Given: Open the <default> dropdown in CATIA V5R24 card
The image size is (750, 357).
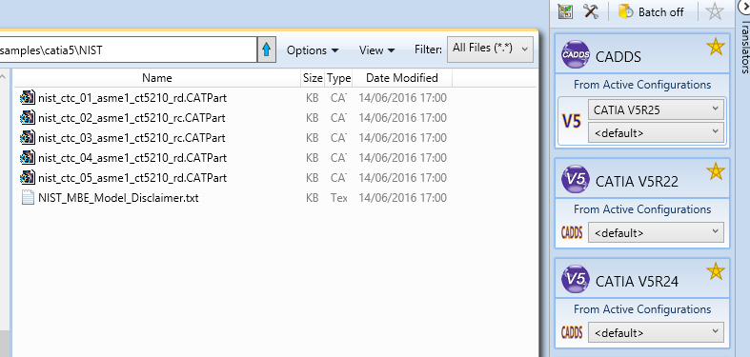Looking at the screenshot, I should click(x=656, y=332).
